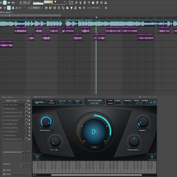Expand the Fruity Convolver slot menu arrow
This screenshot has width=177, height=177.
[x=4, y=128]
